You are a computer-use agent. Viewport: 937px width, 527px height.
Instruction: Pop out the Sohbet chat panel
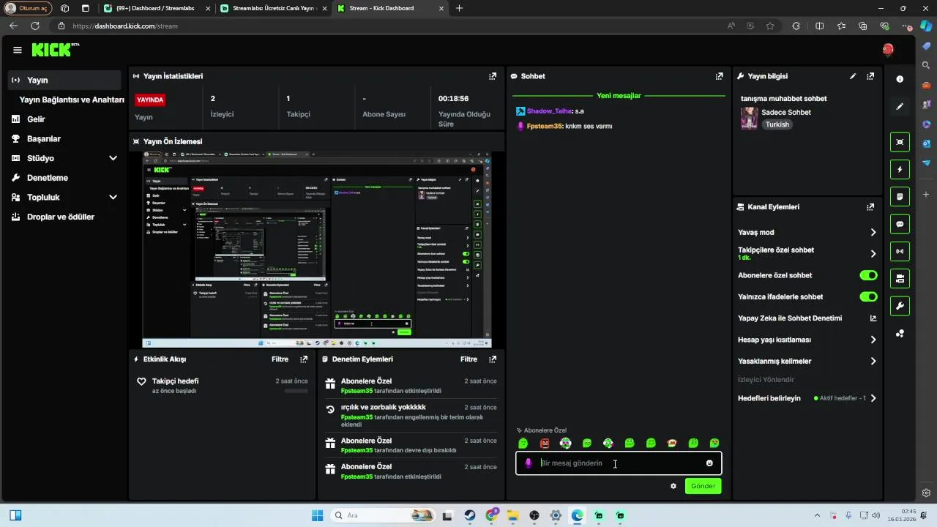[720, 76]
